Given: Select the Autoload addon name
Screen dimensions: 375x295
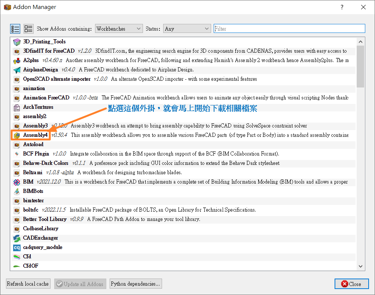Looking at the screenshot, I should tap(33, 144).
